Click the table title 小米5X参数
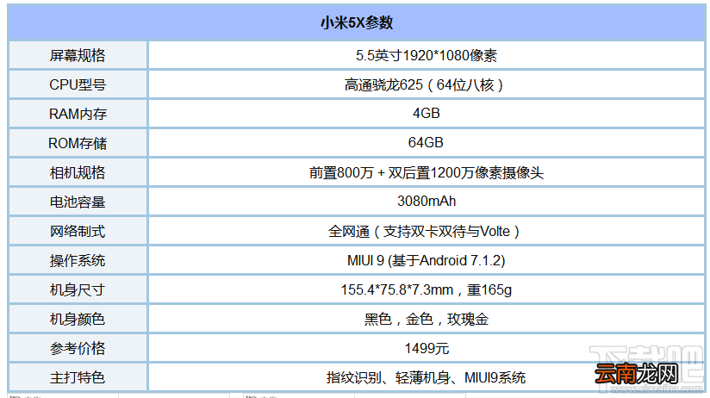710x398 pixels. (x=357, y=22)
